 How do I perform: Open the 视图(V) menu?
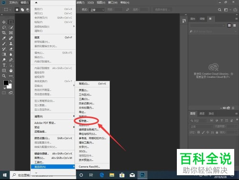[x=101, y=2]
